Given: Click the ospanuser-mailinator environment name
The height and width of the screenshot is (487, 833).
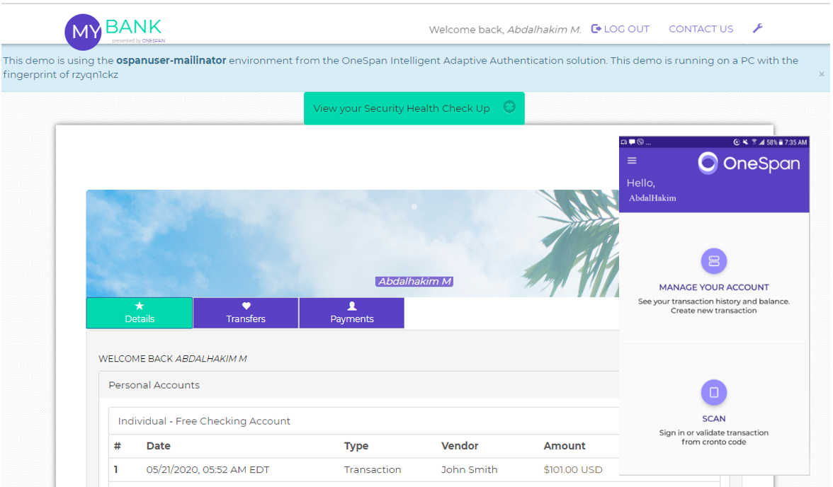Looking at the screenshot, I should (171, 61).
